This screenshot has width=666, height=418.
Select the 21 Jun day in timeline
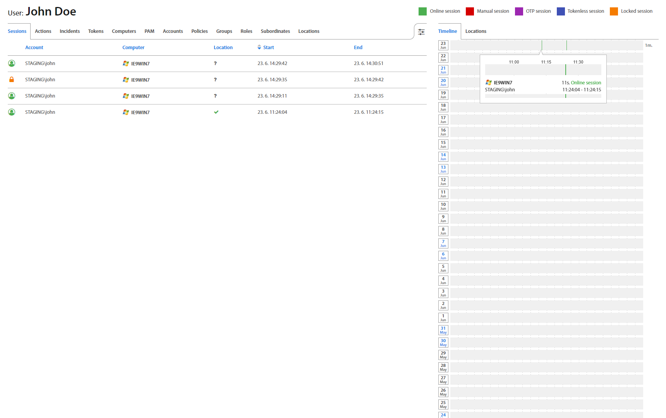pyautogui.click(x=443, y=70)
